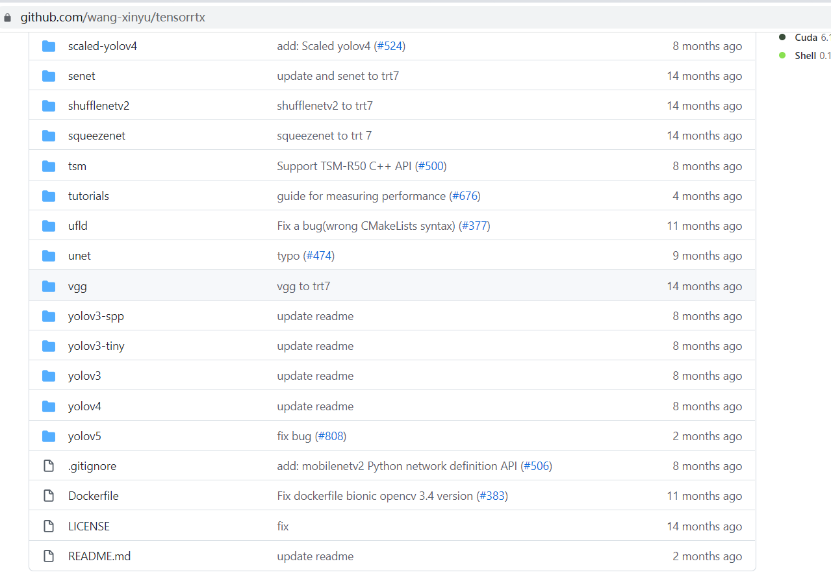Open the LICENSE file
The image size is (831, 581).
(x=89, y=526)
